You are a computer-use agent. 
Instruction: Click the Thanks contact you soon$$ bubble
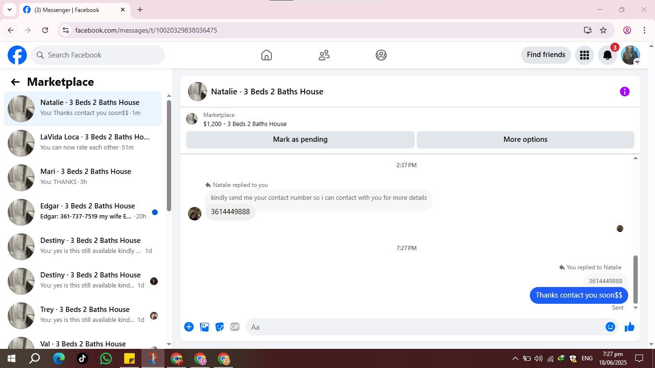click(579, 295)
